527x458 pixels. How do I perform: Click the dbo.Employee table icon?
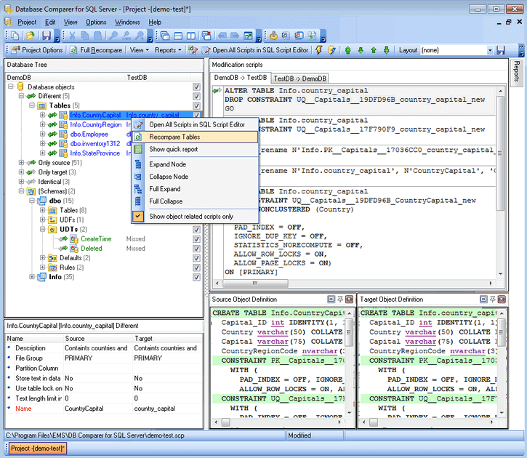pyautogui.click(x=63, y=134)
